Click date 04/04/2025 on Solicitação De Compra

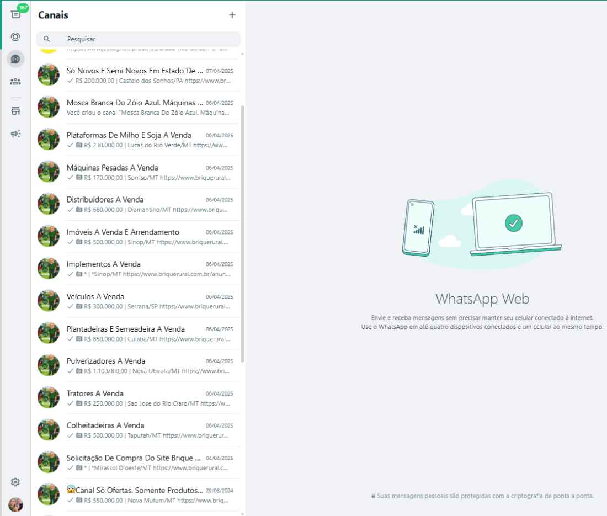tap(220, 458)
